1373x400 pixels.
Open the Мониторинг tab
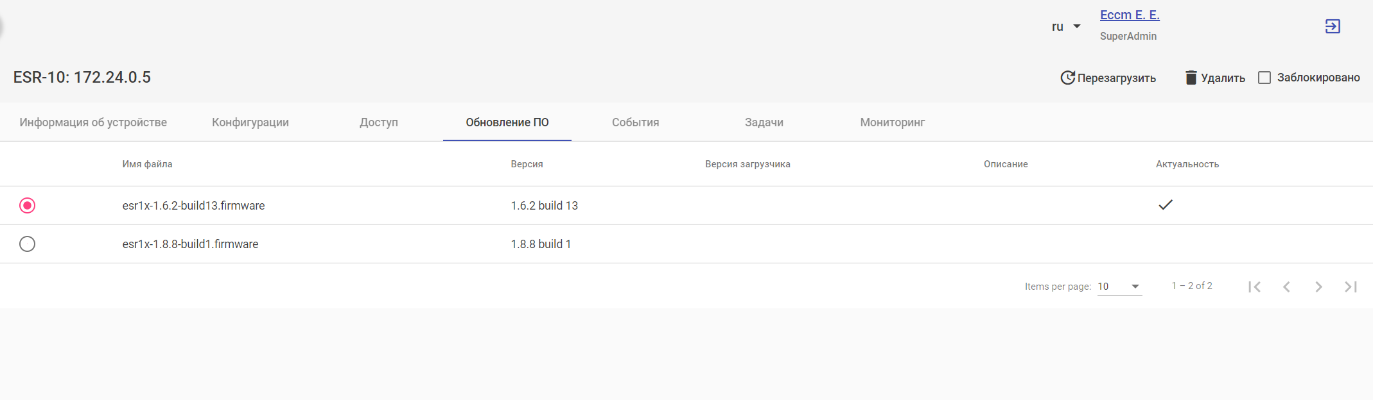coord(892,122)
